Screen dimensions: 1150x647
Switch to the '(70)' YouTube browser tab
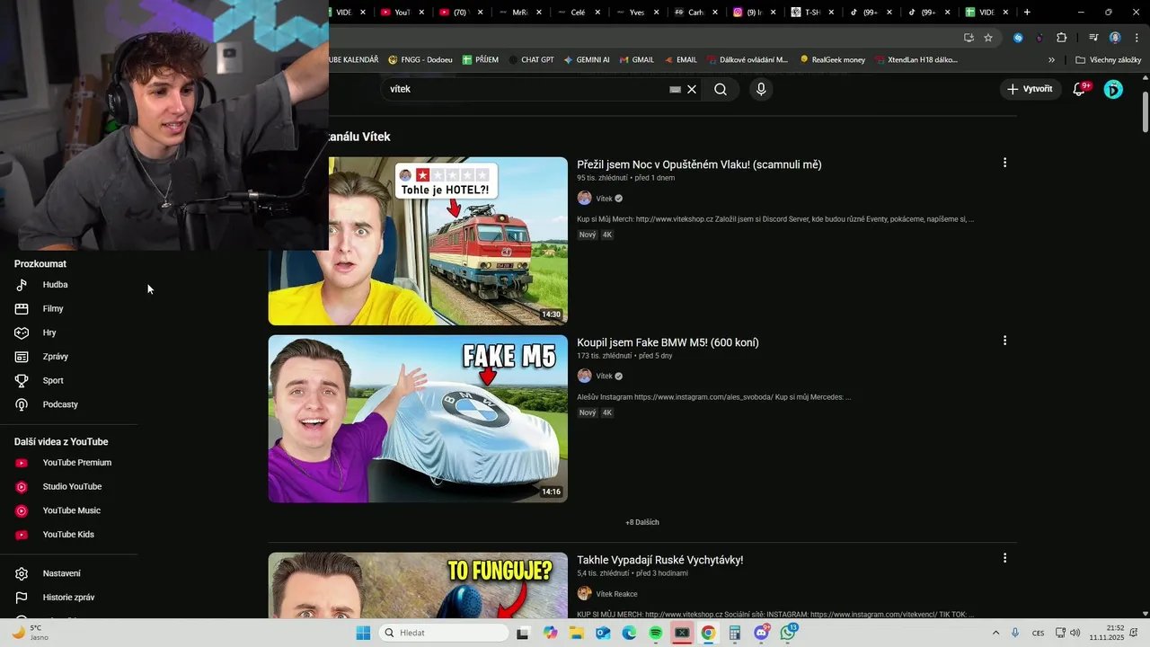[461, 13]
